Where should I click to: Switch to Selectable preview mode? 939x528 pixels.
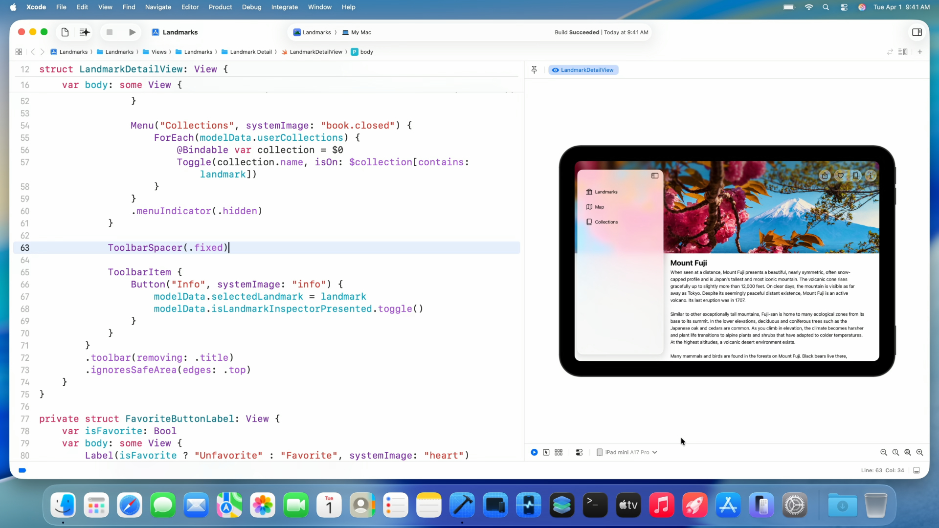tap(546, 452)
